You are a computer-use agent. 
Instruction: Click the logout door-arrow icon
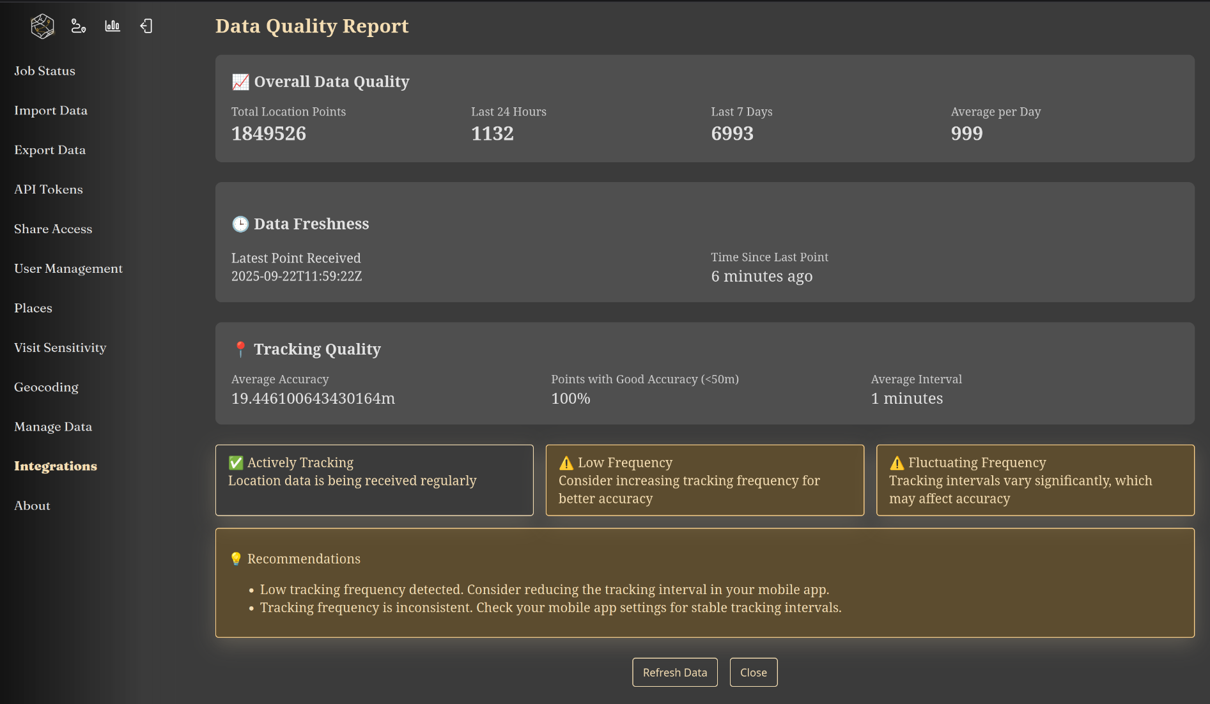tap(146, 26)
